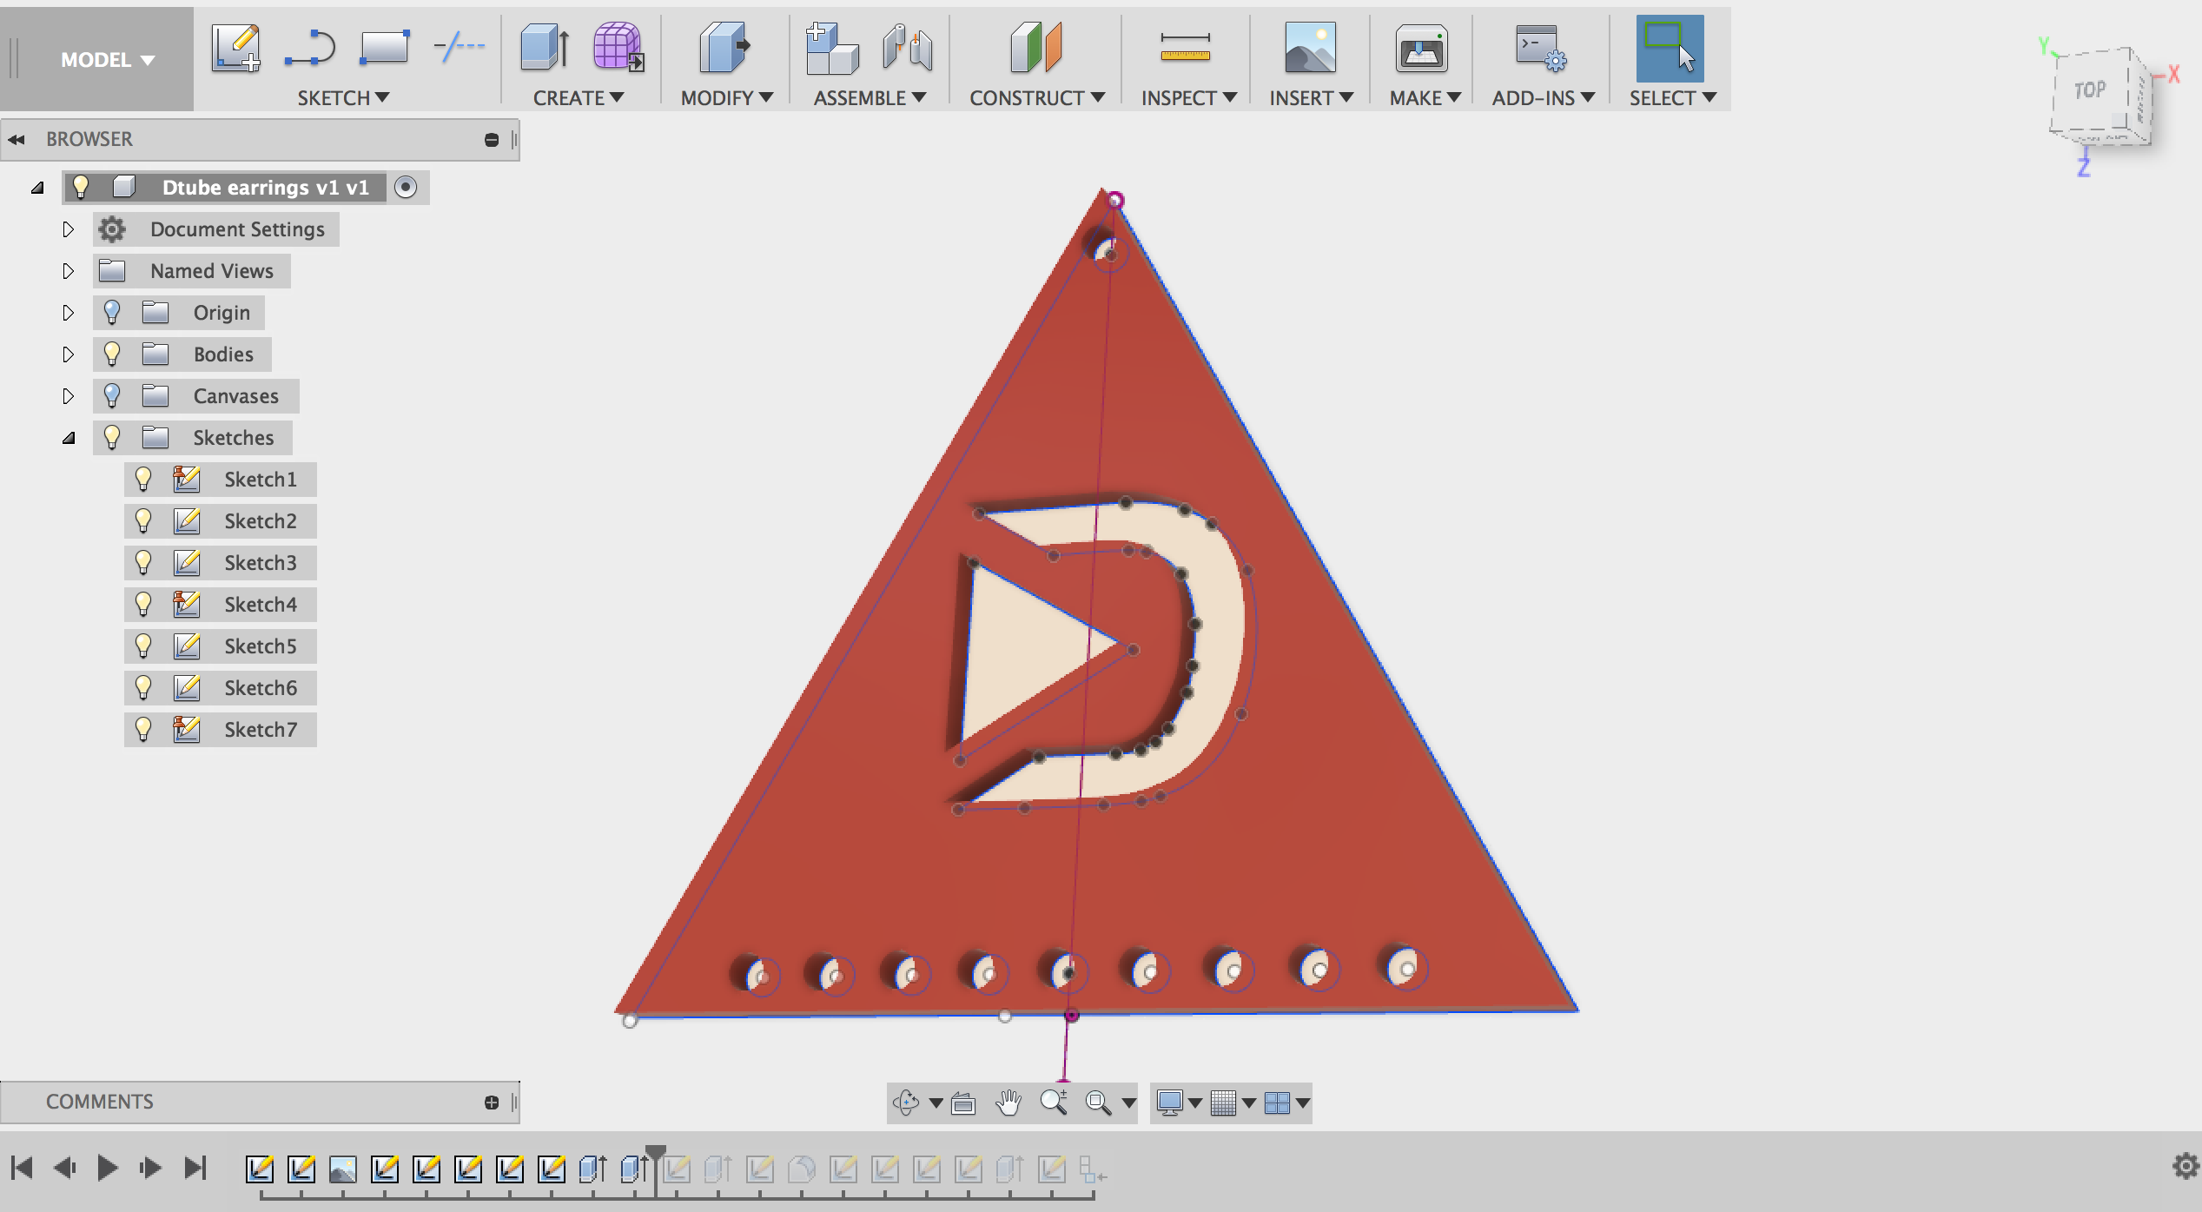Image resolution: width=2202 pixels, height=1212 pixels.
Task: Click the Pan hand icon
Action: (x=1008, y=1103)
